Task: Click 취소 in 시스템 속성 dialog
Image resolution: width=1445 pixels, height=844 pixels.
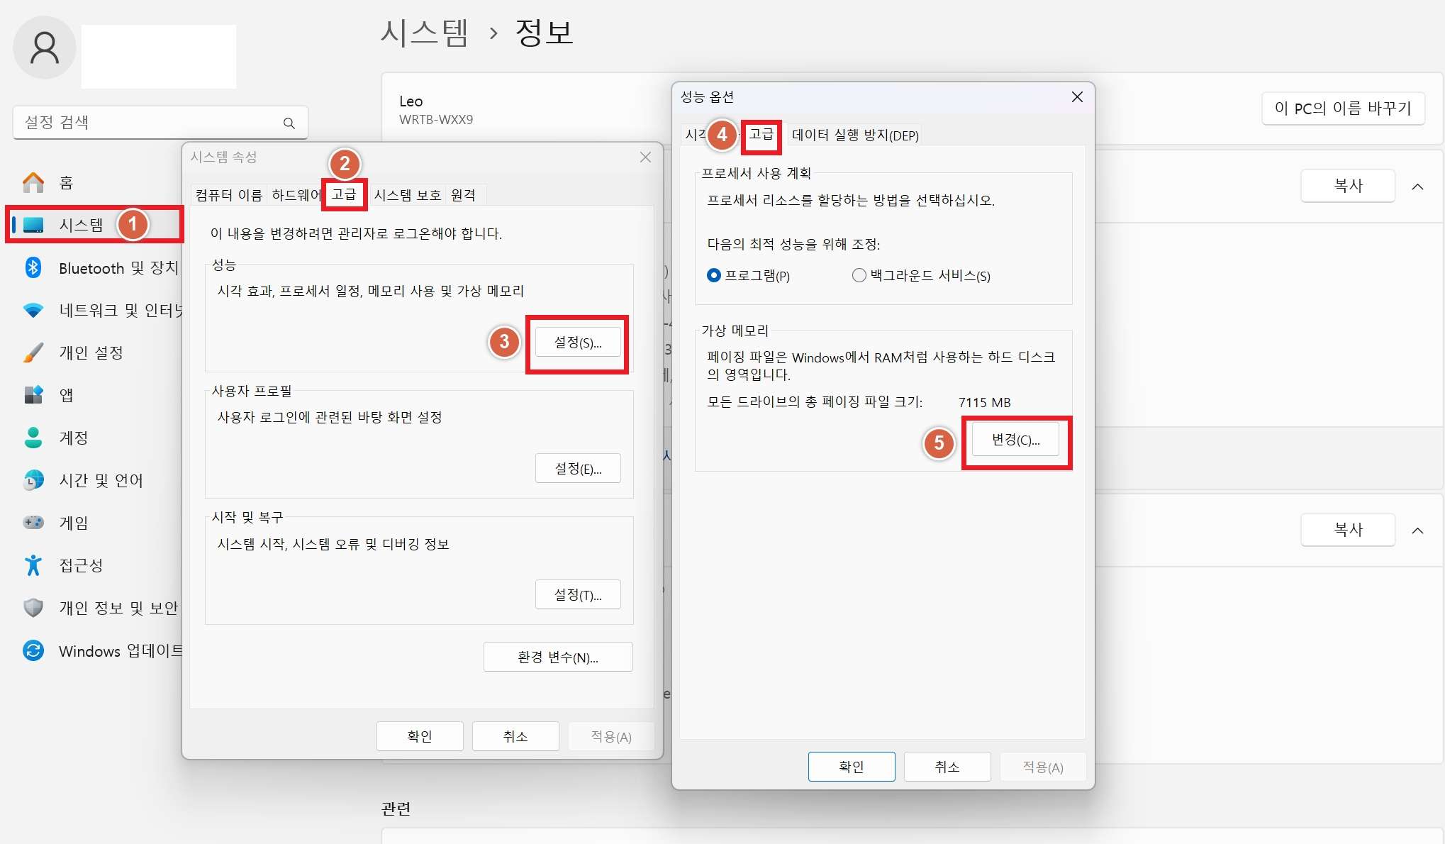Action: click(x=515, y=736)
